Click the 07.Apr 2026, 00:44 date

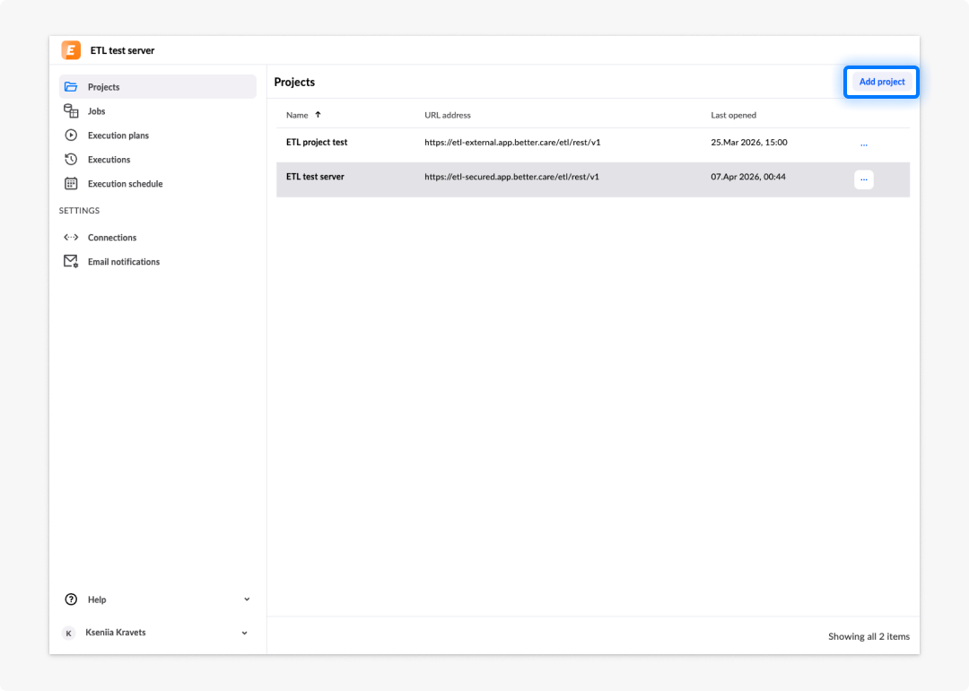pos(748,177)
